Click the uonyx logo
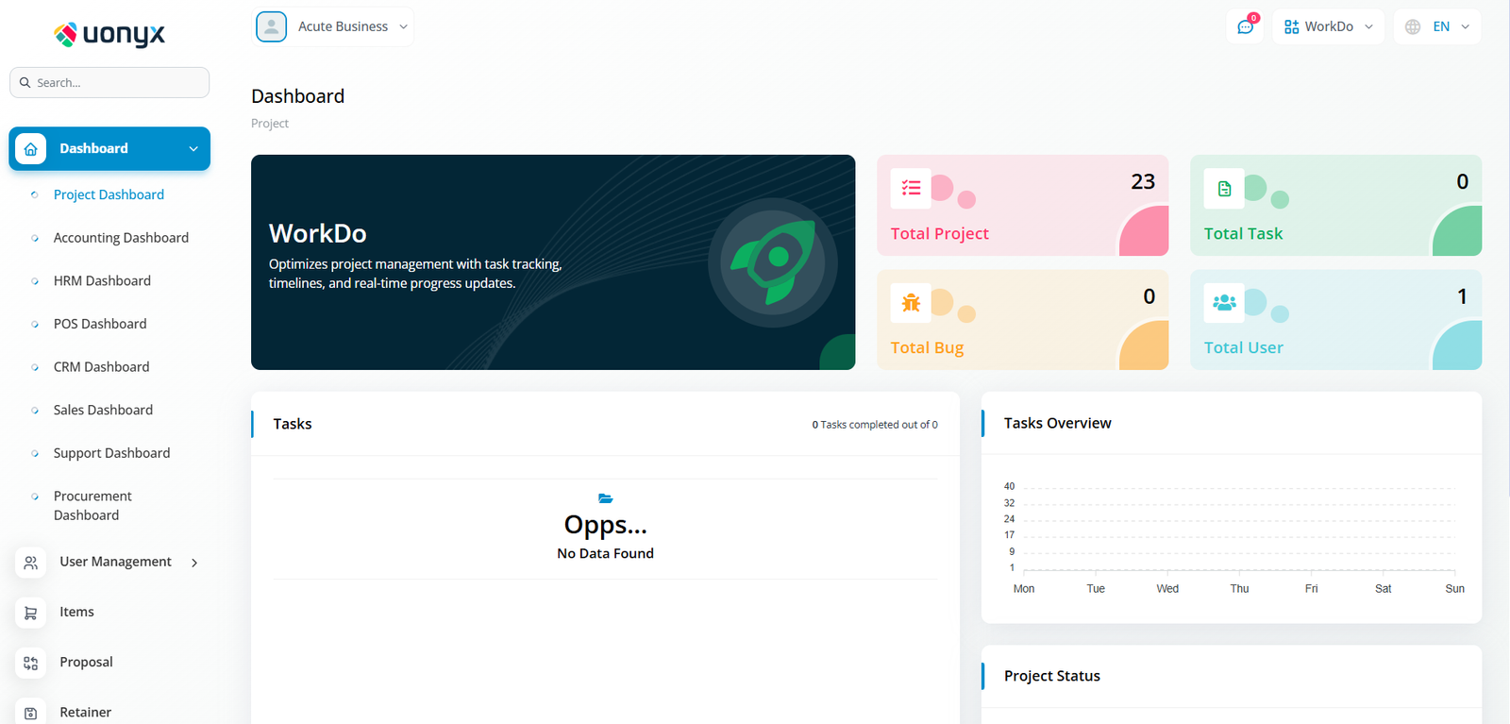 pos(109,35)
